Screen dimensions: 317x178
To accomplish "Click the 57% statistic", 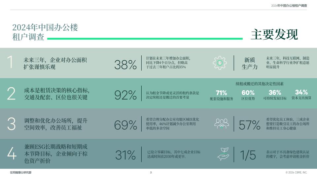I will 250,125.
